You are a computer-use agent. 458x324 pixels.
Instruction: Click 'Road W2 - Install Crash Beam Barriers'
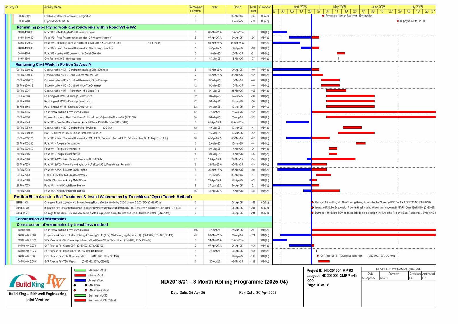click(65, 191)
